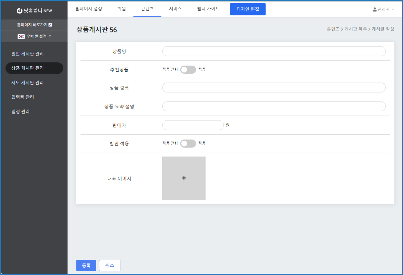Open 홈페이지 바로가기 external link icon
Viewport: 403px width, 275px height.
tap(50, 25)
